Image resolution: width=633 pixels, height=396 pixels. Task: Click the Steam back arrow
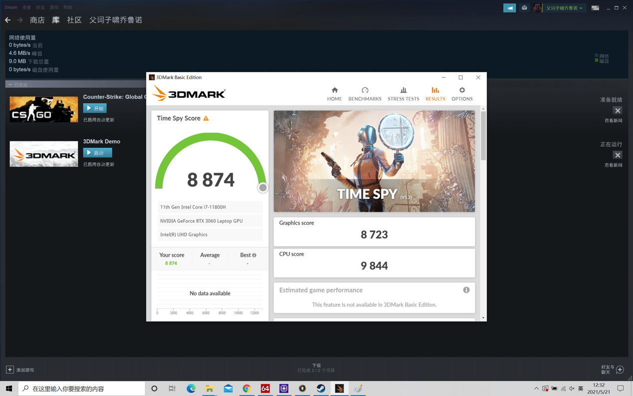click(x=7, y=20)
